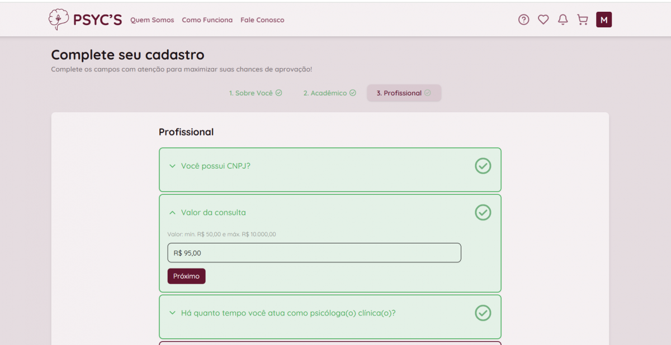The width and height of the screenshot is (671, 345).
Task: Click check circle on clinical experience section
Action: coord(483,313)
